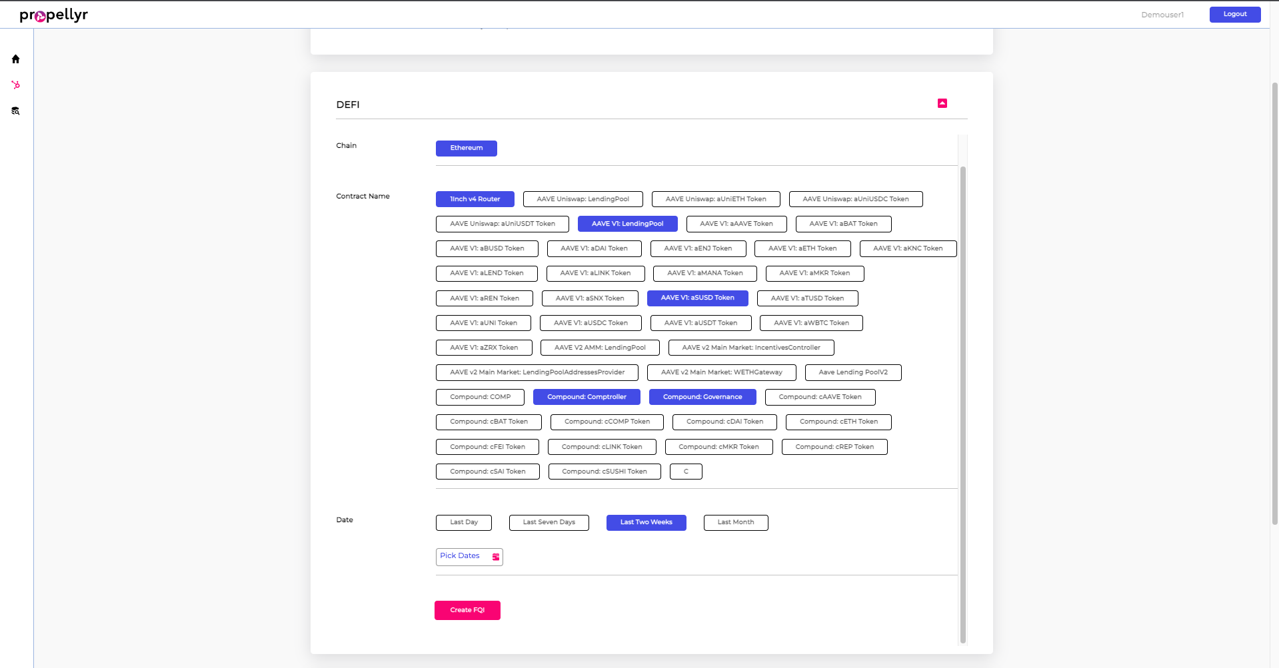Image resolution: width=1279 pixels, height=668 pixels.
Task: Select AAVE V1: aETH Token
Action: 802,248
